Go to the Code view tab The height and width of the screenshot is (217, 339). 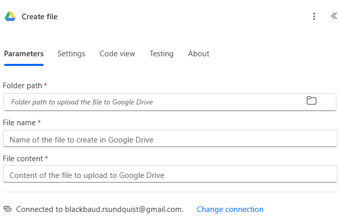pyautogui.click(x=117, y=54)
